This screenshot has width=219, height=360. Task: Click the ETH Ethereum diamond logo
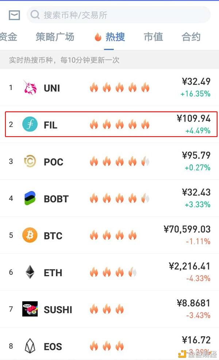coord(30,272)
